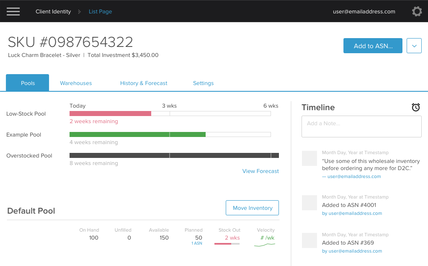Open settings via the gear icon

point(417,11)
